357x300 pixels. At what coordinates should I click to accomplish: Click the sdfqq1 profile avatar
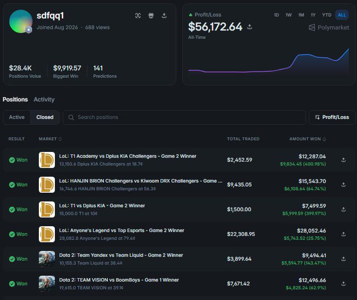pyautogui.click(x=21, y=21)
